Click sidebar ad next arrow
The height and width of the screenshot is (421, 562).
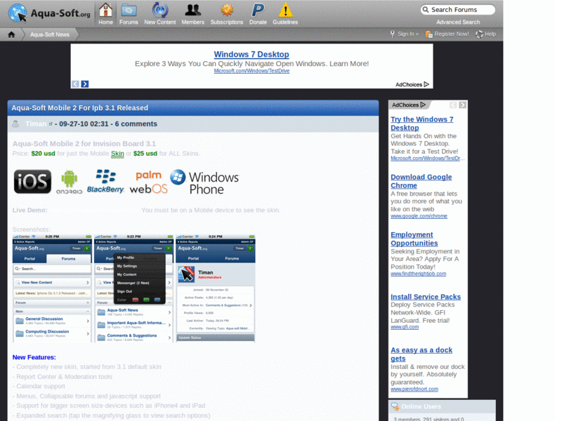463,105
